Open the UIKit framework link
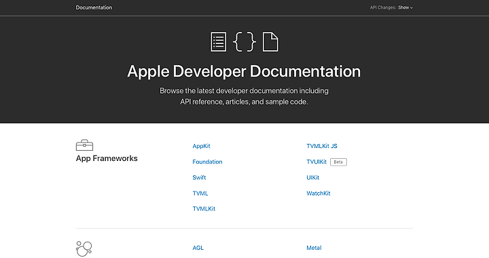The image size is (489, 258). (313, 178)
